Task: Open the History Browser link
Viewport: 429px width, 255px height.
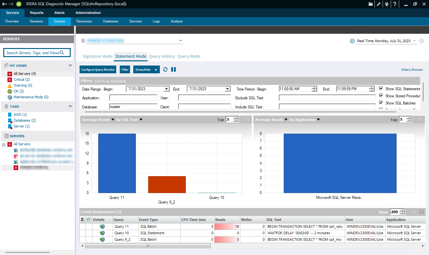Action: (412, 70)
